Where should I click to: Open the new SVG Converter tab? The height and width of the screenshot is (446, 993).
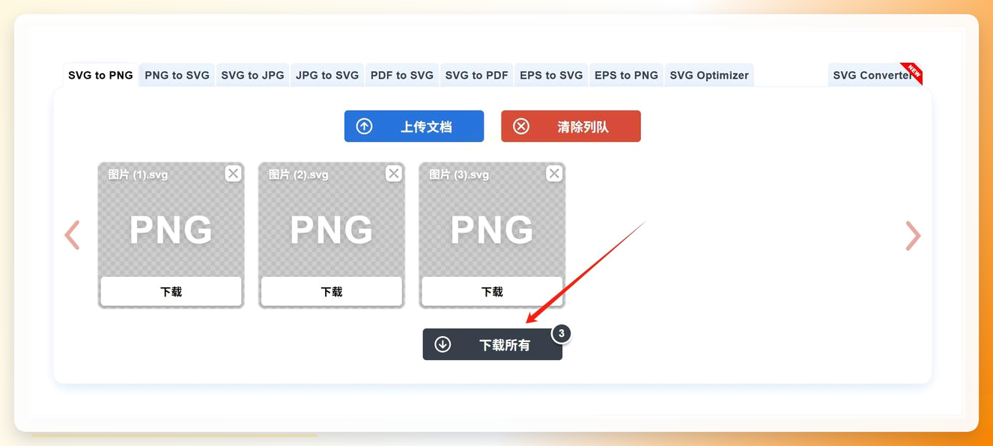pos(874,75)
